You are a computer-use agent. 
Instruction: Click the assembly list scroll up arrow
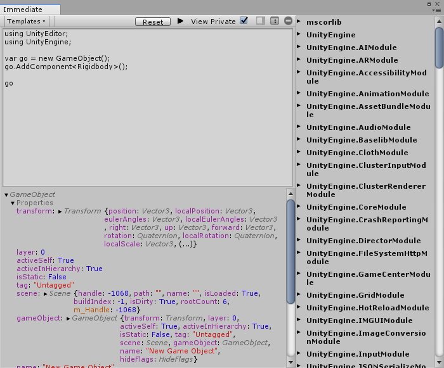tap(439, 21)
